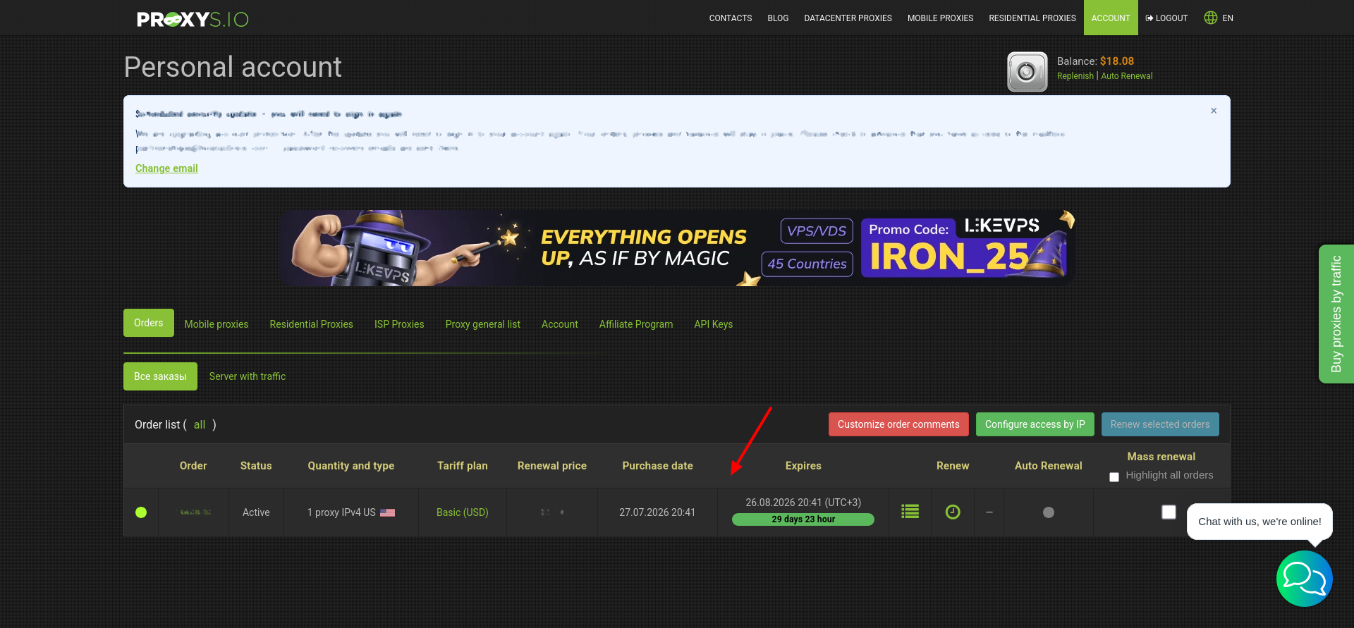Screen dimensions: 1354x628
Task: Open ISP Proxies tab
Action: click(399, 324)
